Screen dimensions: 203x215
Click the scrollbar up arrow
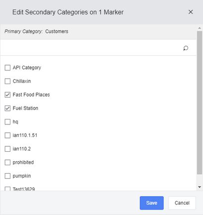tap(200, 28)
